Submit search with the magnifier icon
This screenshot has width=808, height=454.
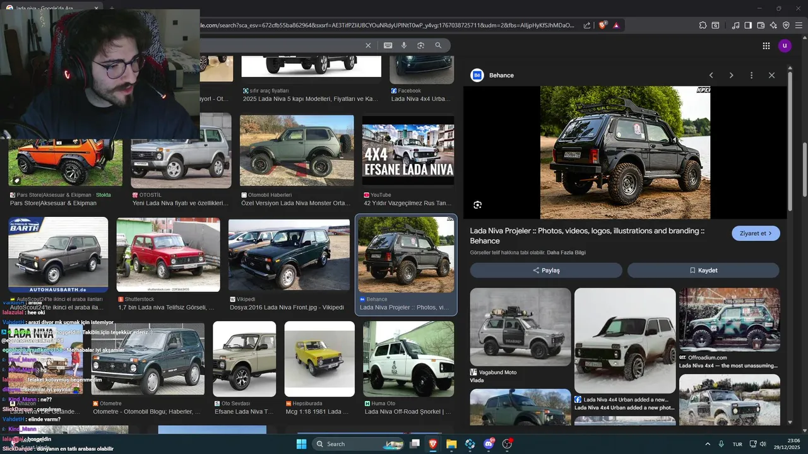tap(438, 45)
